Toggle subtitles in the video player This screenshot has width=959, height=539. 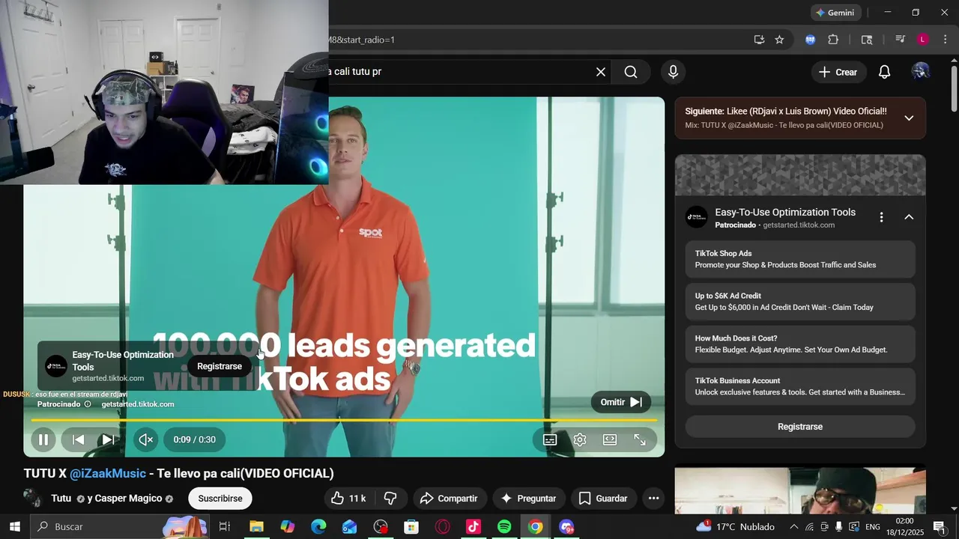click(x=550, y=440)
